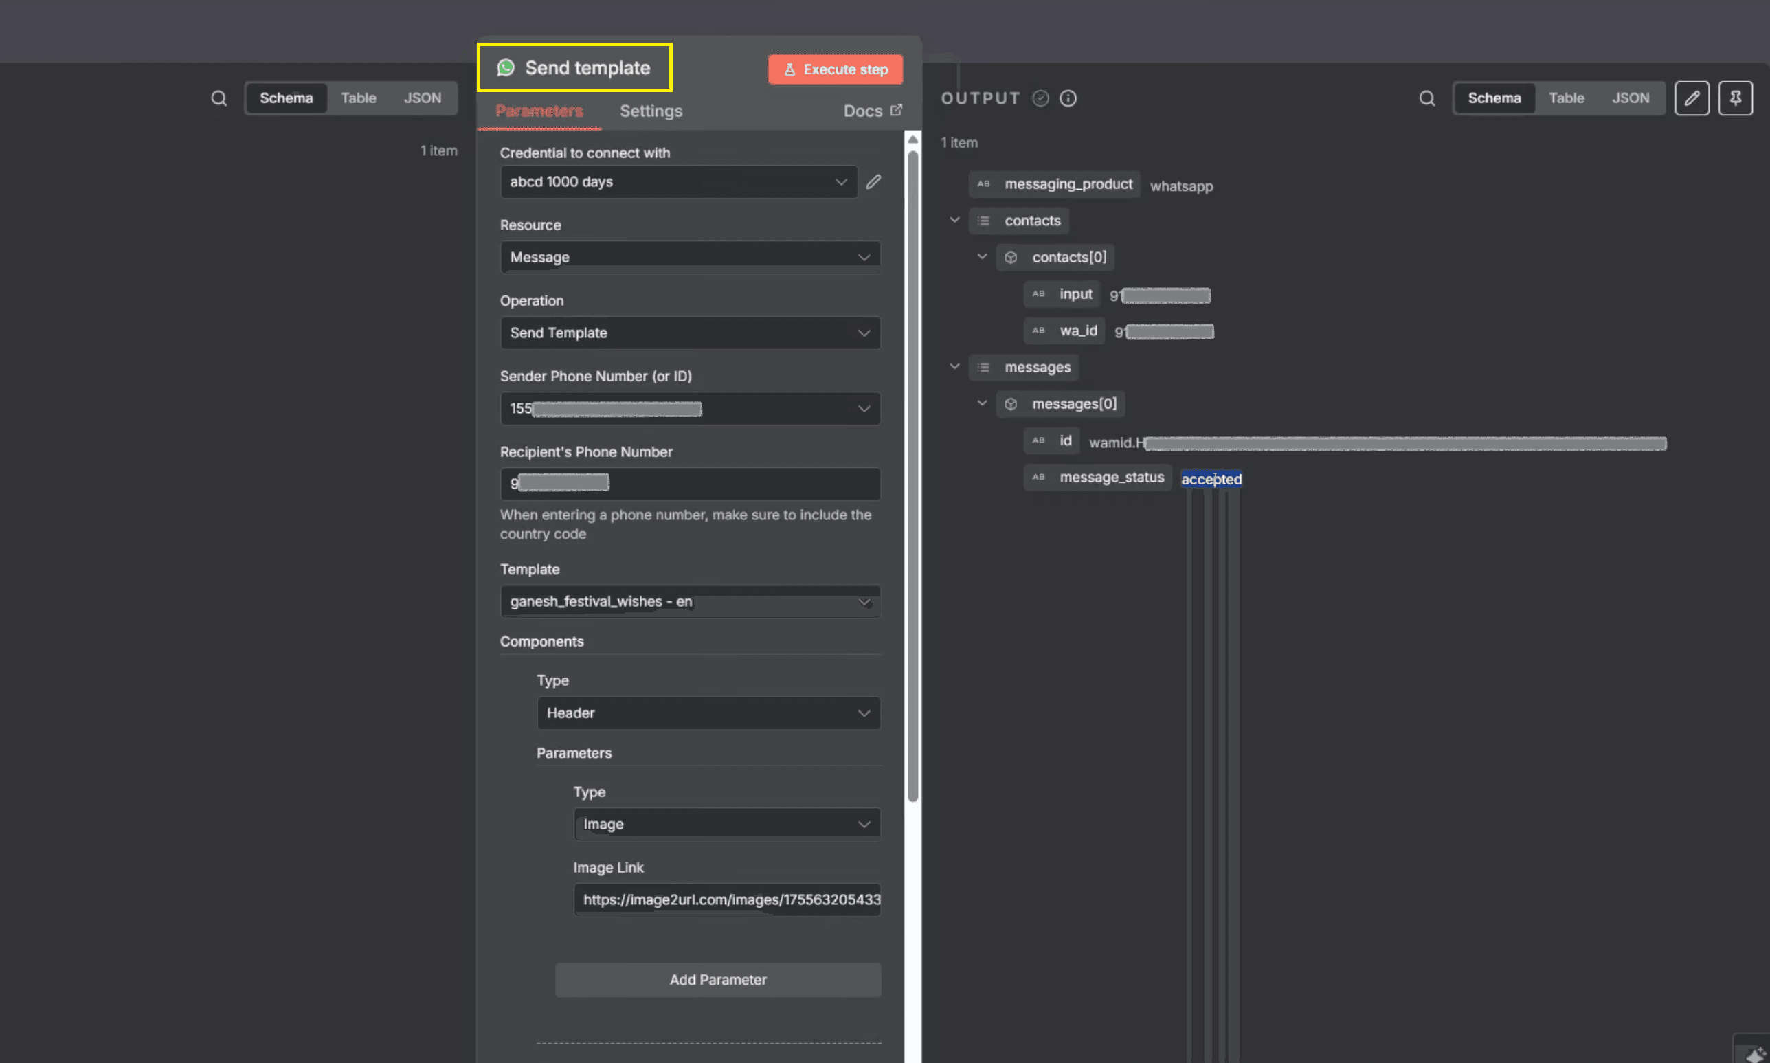Switch to the Settings tab

click(x=651, y=111)
